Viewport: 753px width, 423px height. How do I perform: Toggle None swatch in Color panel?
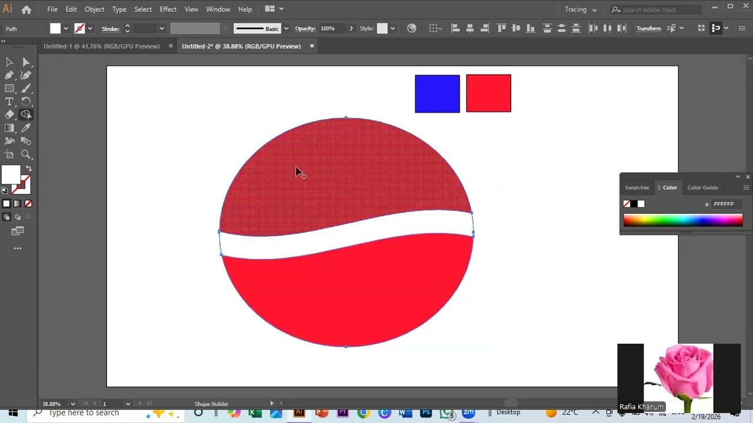tap(627, 204)
